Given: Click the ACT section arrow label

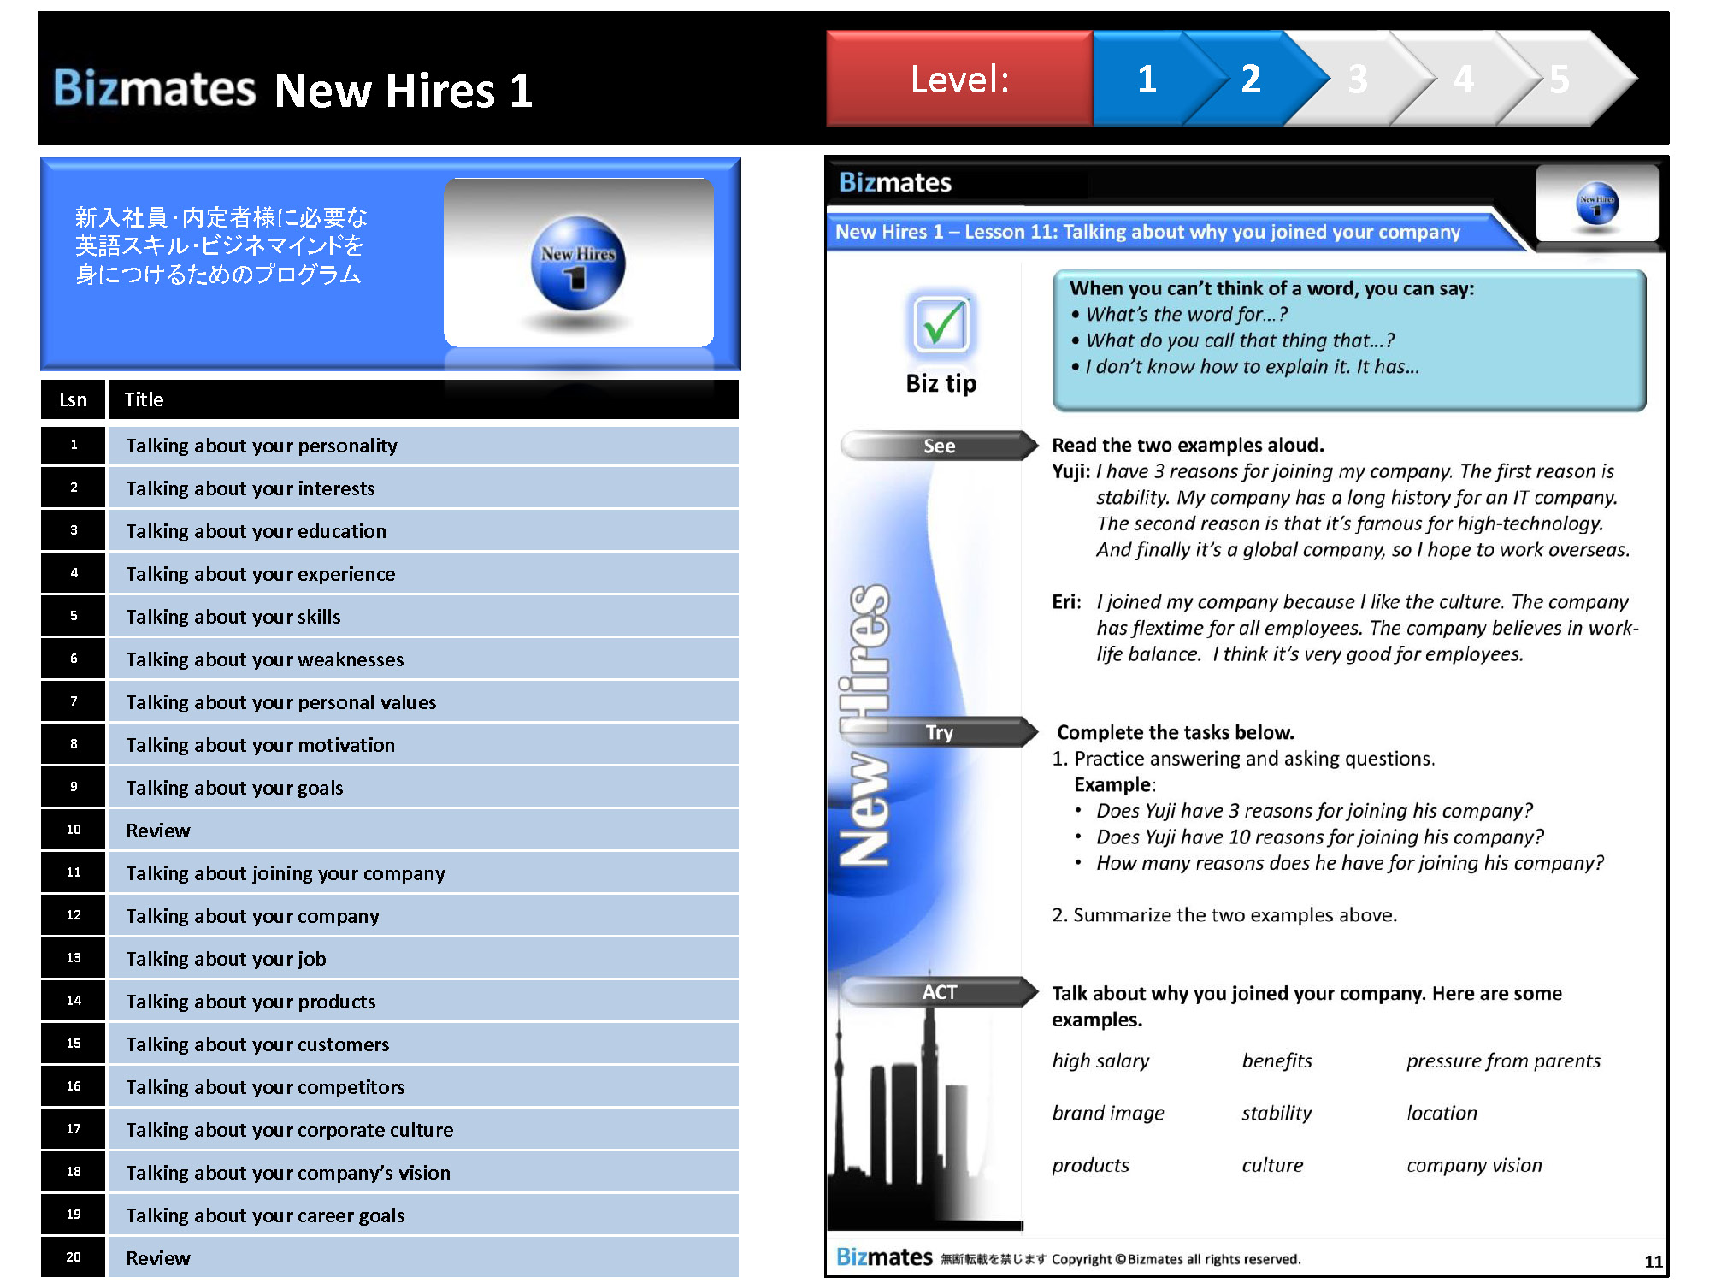Looking at the screenshot, I should 939,992.
